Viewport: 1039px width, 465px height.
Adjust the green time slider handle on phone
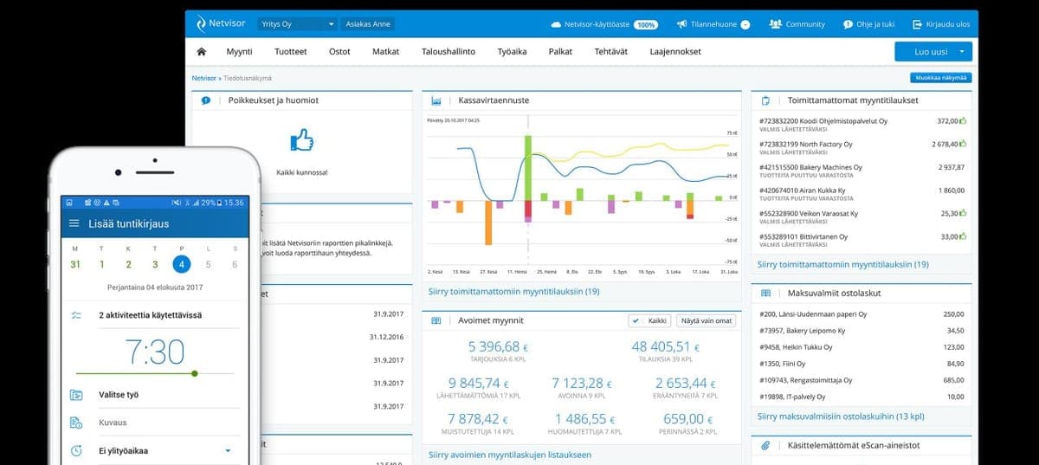[x=194, y=373]
